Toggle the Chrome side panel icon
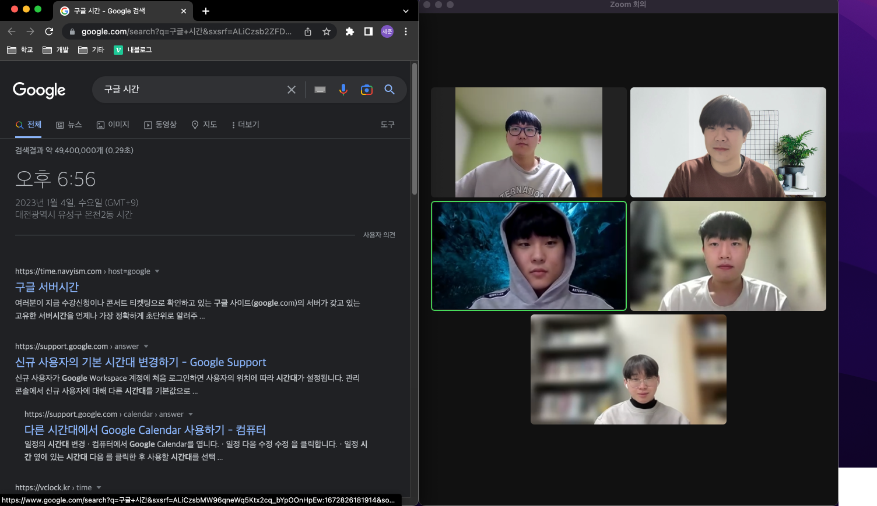This screenshot has width=877, height=506. 369,31
